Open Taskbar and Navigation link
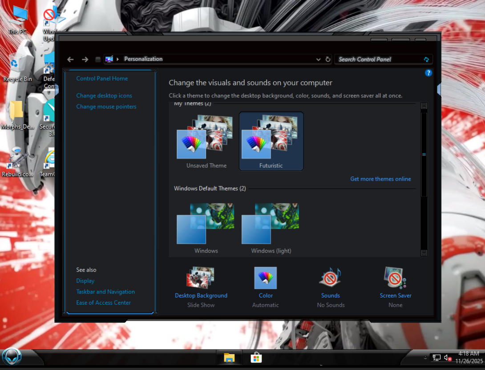The width and height of the screenshot is (485, 370). (105, 292)
